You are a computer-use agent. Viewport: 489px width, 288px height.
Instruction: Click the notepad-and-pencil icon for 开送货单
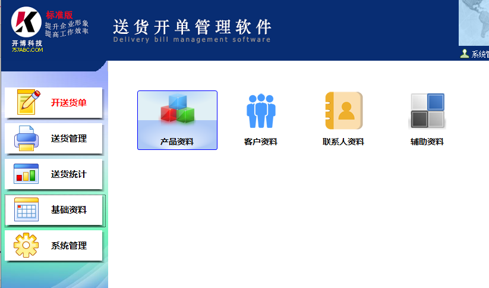click(28, 102)
